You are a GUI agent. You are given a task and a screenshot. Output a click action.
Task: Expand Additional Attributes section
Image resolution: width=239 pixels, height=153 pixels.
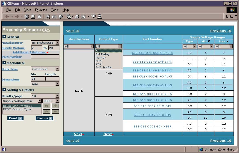(x=30, y=52)
